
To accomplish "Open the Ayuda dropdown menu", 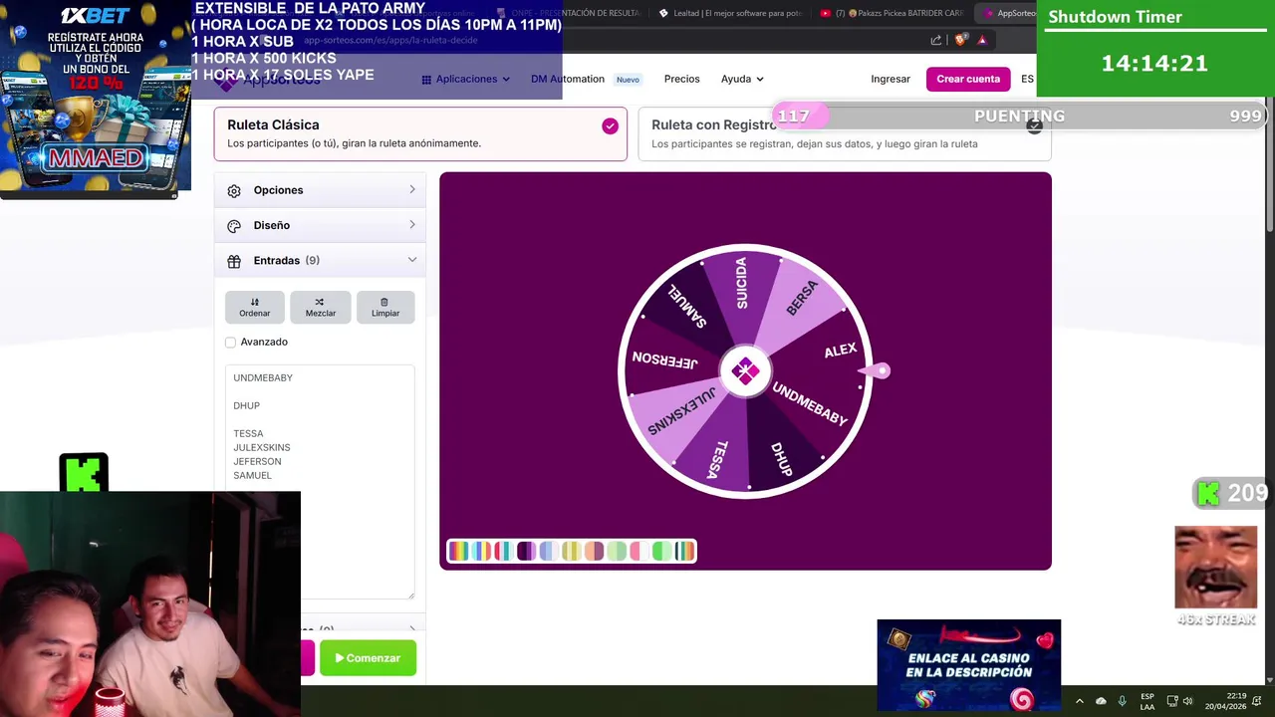I will click(742, 79).
